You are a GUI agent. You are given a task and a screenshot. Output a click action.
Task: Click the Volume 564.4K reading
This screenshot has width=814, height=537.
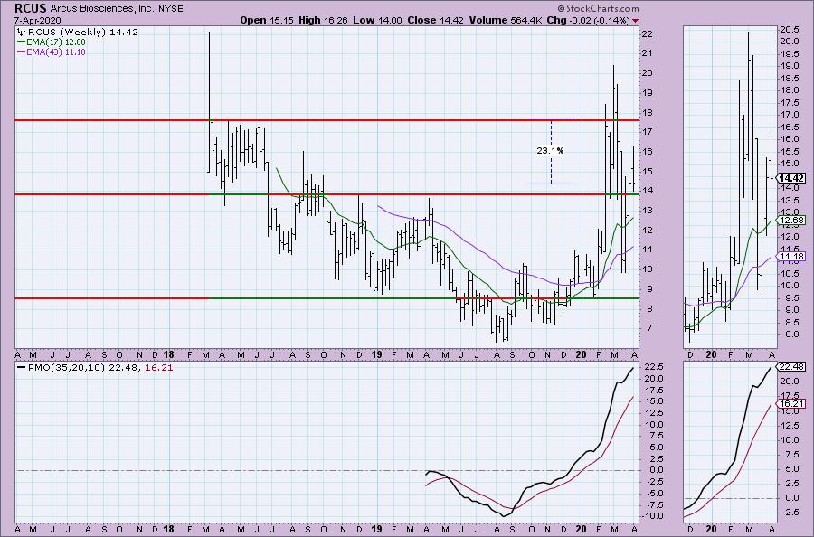507,20
